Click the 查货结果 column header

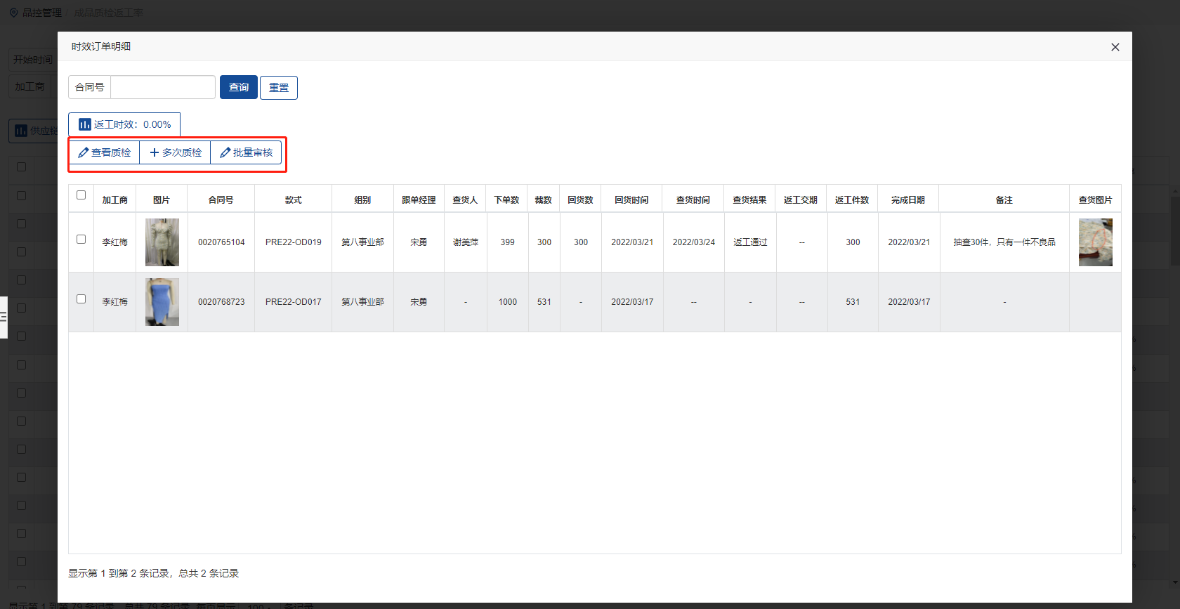(x=750, y=200)
